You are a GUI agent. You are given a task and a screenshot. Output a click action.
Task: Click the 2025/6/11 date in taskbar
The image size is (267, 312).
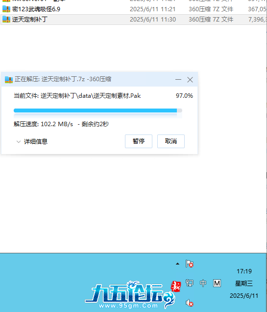[244, 296]
